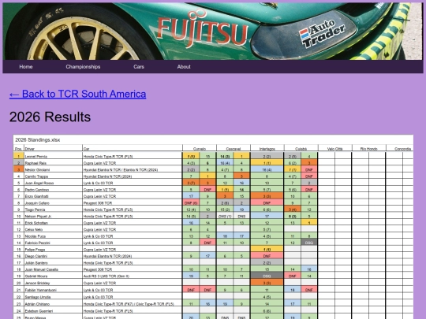Click Interlagos 1 (1) cell in Felipe Fraga's row
Image resolution: width=426 pixels, height=319 pixels.
267,250
